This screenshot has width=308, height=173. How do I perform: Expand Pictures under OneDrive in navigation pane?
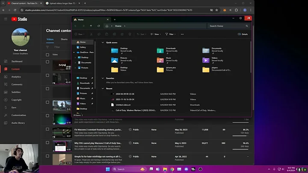[x=75, y=68]
